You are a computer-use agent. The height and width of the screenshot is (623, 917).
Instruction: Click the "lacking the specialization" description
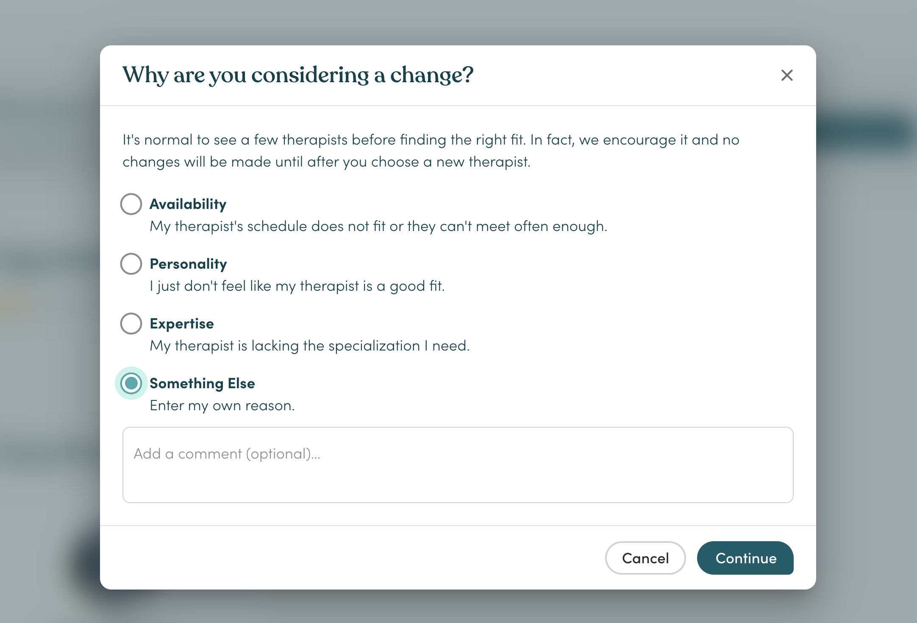point(310,346)
